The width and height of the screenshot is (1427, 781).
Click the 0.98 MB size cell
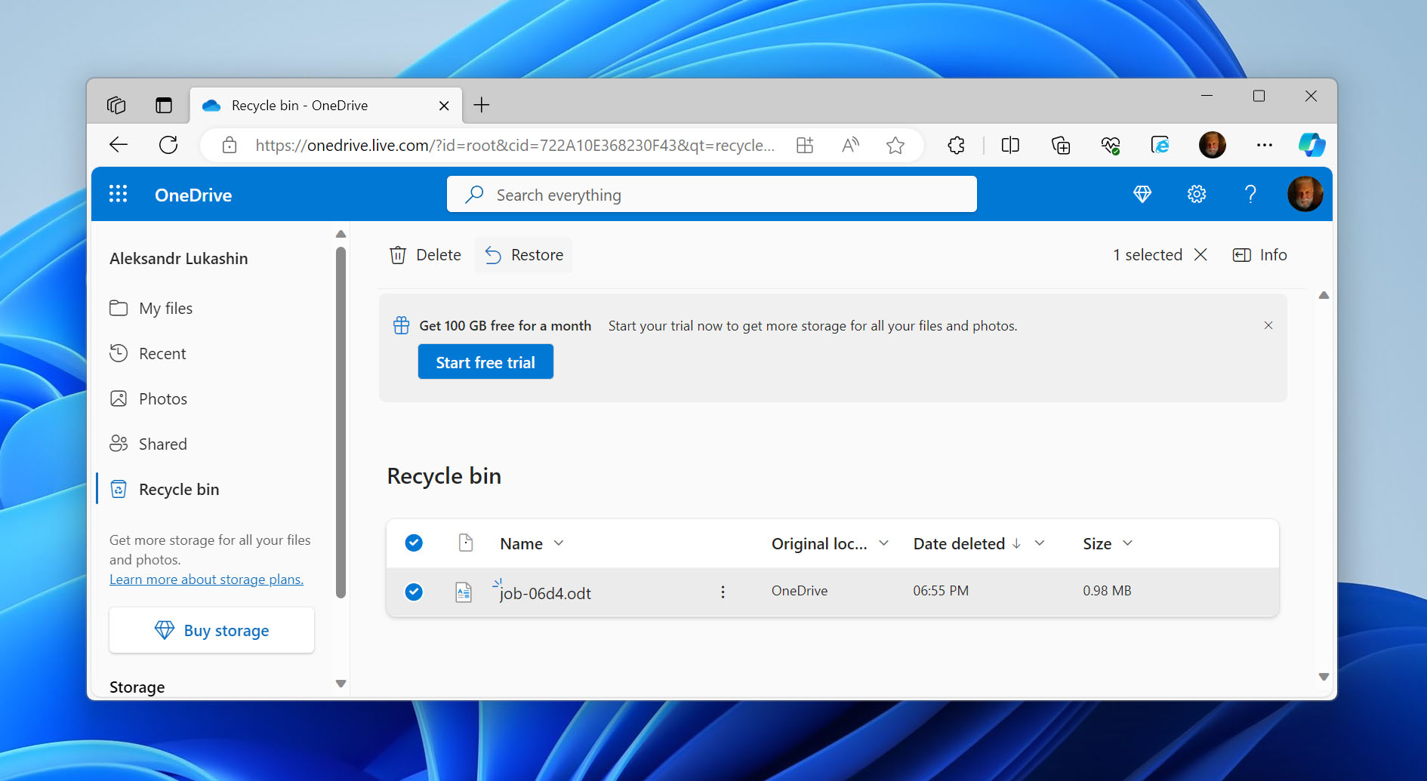(1107, 591)
